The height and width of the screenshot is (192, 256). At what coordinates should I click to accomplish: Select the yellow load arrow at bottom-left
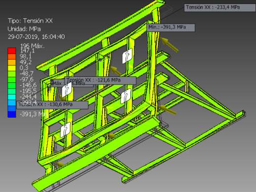click(61, 164)
